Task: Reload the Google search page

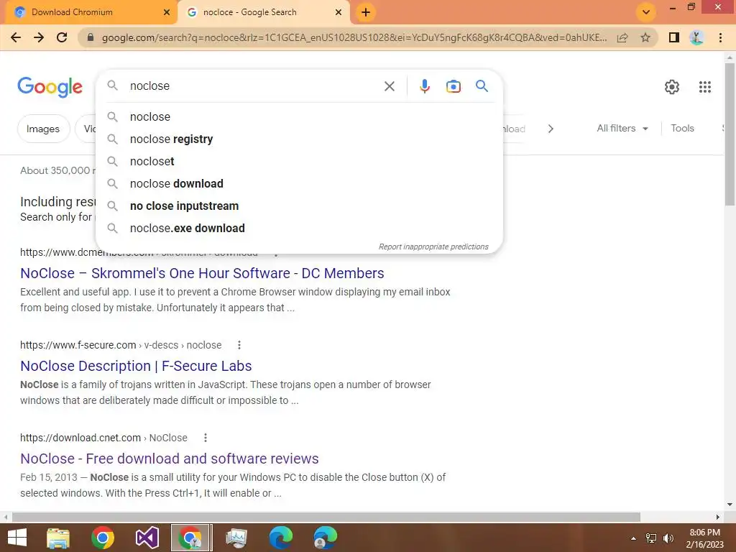Action: pyautogui.click(x=62, y=37)
